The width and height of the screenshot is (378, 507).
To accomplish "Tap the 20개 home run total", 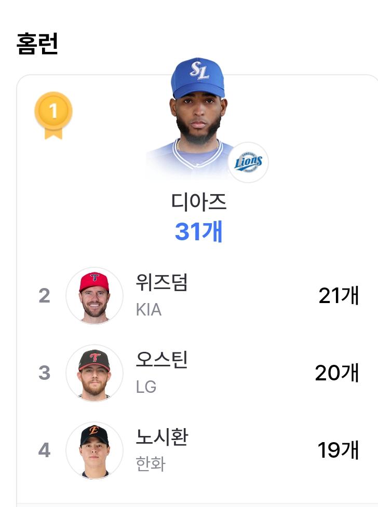I will [x=336, y=373].
